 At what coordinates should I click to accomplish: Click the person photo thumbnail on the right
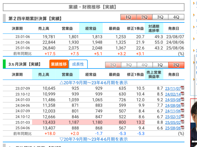194,123
